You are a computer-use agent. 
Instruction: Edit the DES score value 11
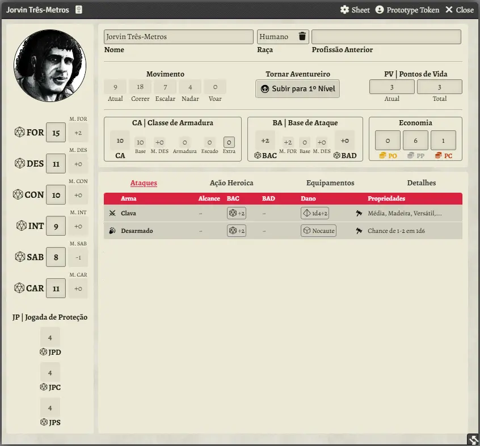point(56,164)
